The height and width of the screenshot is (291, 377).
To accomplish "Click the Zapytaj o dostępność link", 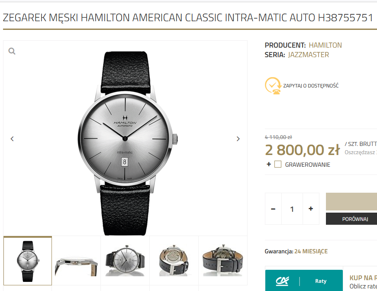I will [311, 86].
